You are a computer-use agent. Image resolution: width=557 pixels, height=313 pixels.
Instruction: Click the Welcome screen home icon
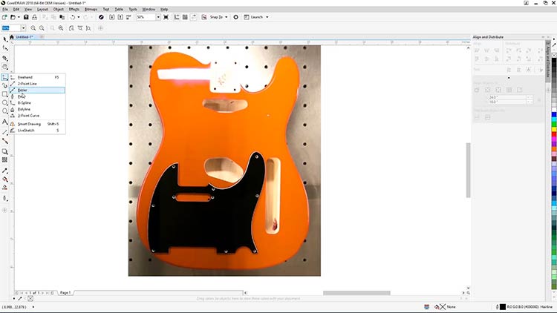pyautogui.click(x=12, y=37)
